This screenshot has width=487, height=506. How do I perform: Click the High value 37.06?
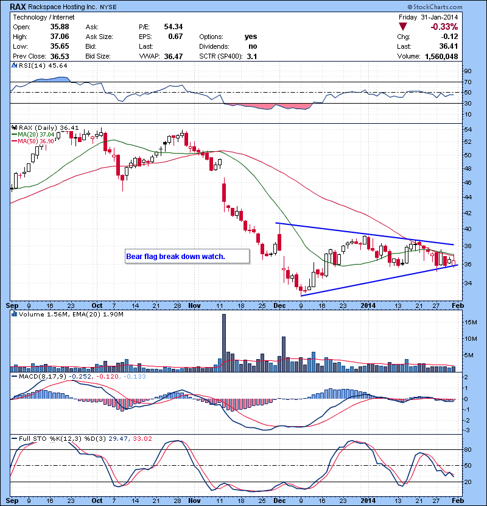click(60, 37)
